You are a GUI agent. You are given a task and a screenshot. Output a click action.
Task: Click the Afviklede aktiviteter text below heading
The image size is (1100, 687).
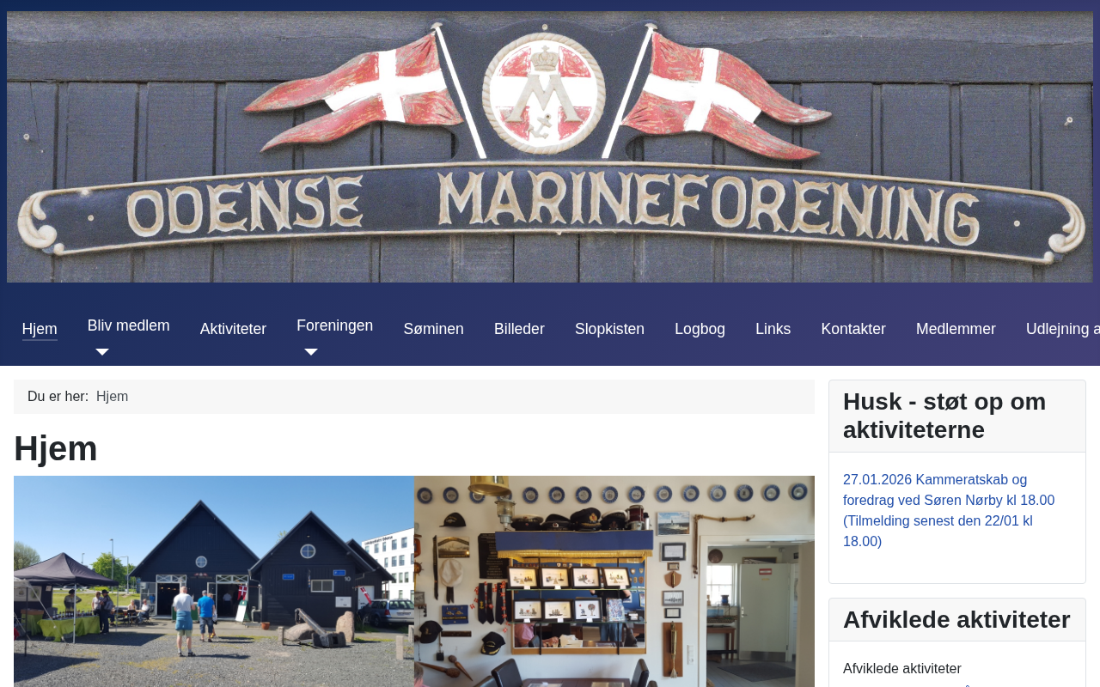[902, 668]
